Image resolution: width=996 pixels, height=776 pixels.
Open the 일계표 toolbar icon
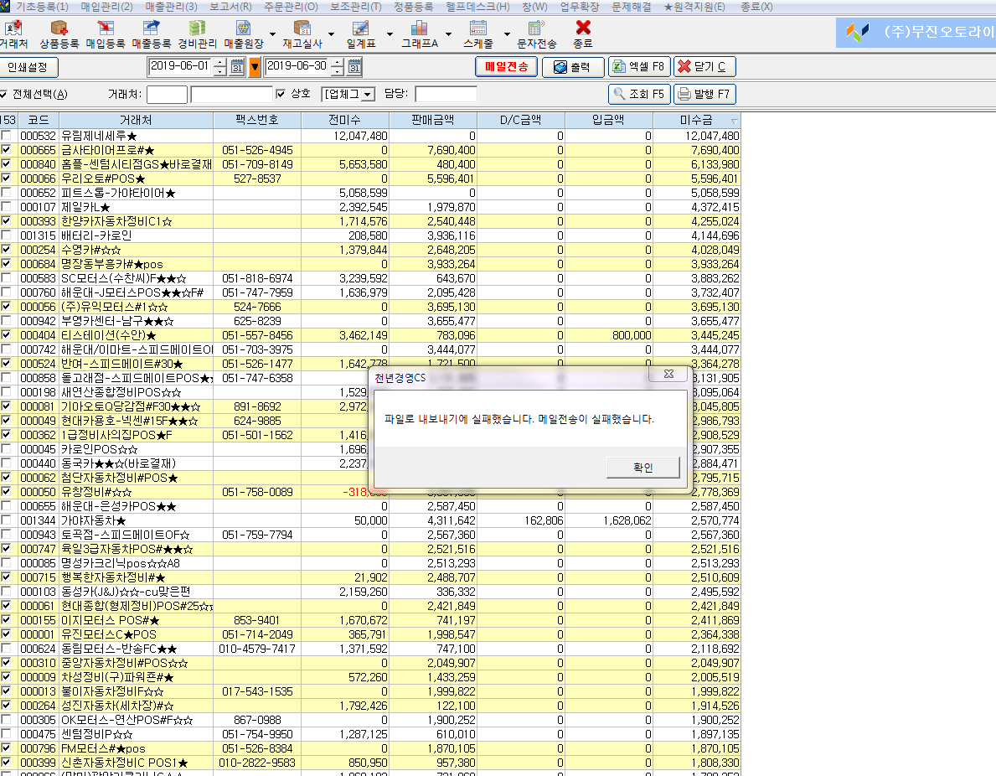pos(361,34)
